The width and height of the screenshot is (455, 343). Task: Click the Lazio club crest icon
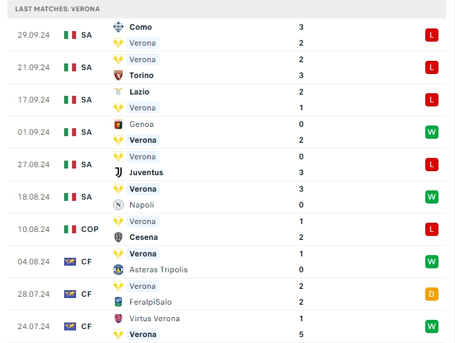tap(118, 92)
